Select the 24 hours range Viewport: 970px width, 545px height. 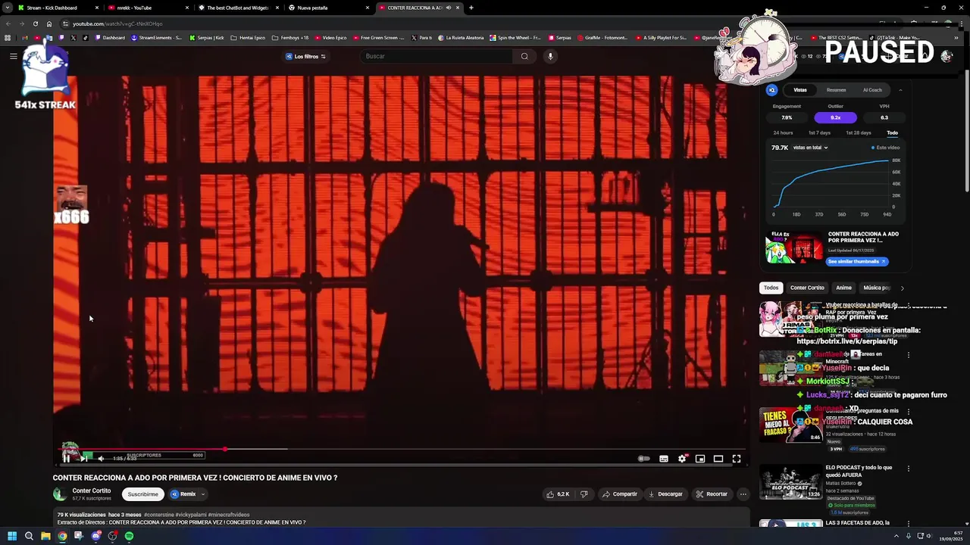[783, 133]
